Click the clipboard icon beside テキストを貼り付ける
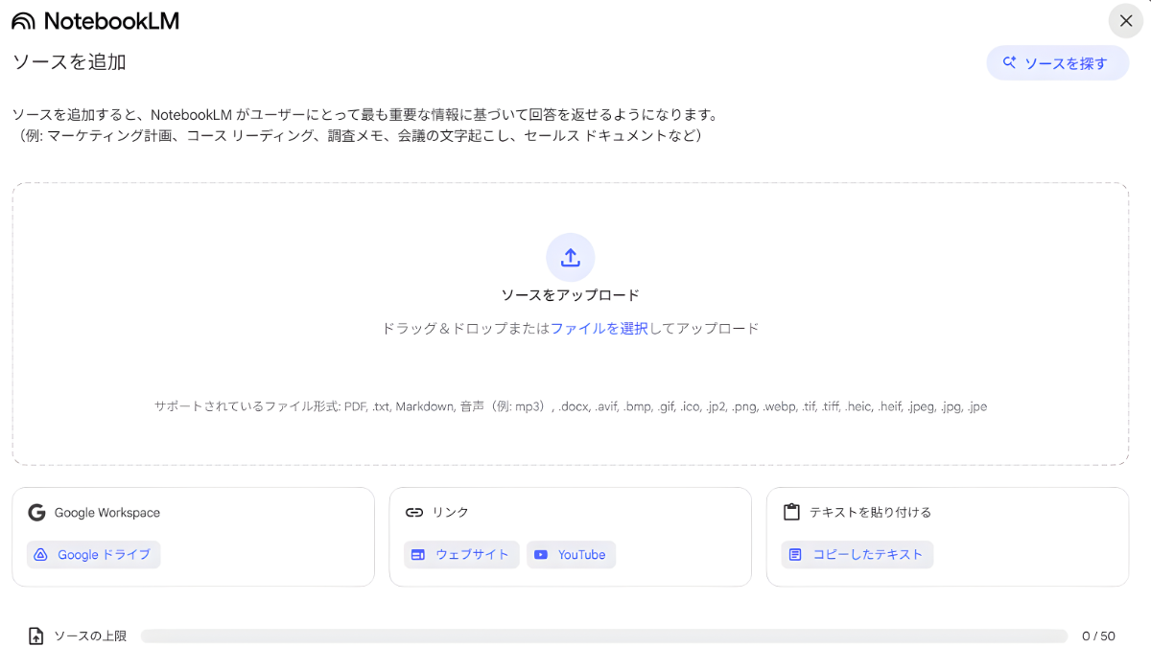Image resolution: width=1151 pixels, height=647 pixels. tap(791, 513)
